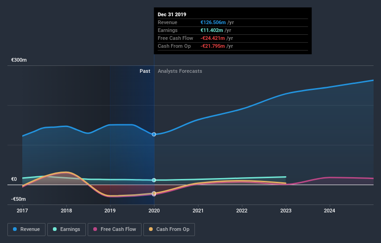
Task: Click the Earnings row label in tooltip
Action: click(168, 30)
